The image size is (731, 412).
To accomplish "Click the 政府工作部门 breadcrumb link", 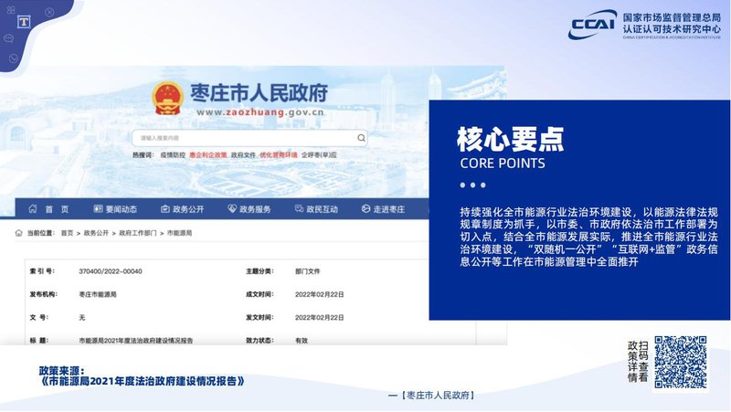I will (x=138, y=233).
